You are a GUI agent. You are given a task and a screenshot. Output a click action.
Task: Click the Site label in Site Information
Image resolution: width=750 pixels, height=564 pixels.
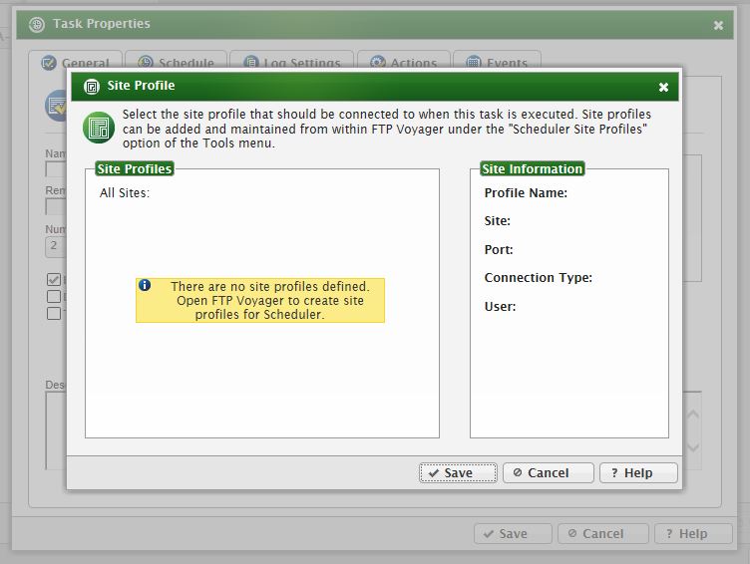tap(497, 221)
